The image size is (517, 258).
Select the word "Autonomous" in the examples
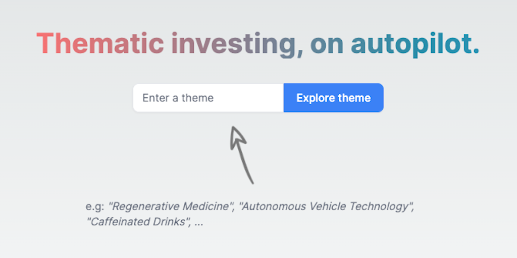(271, 207)
